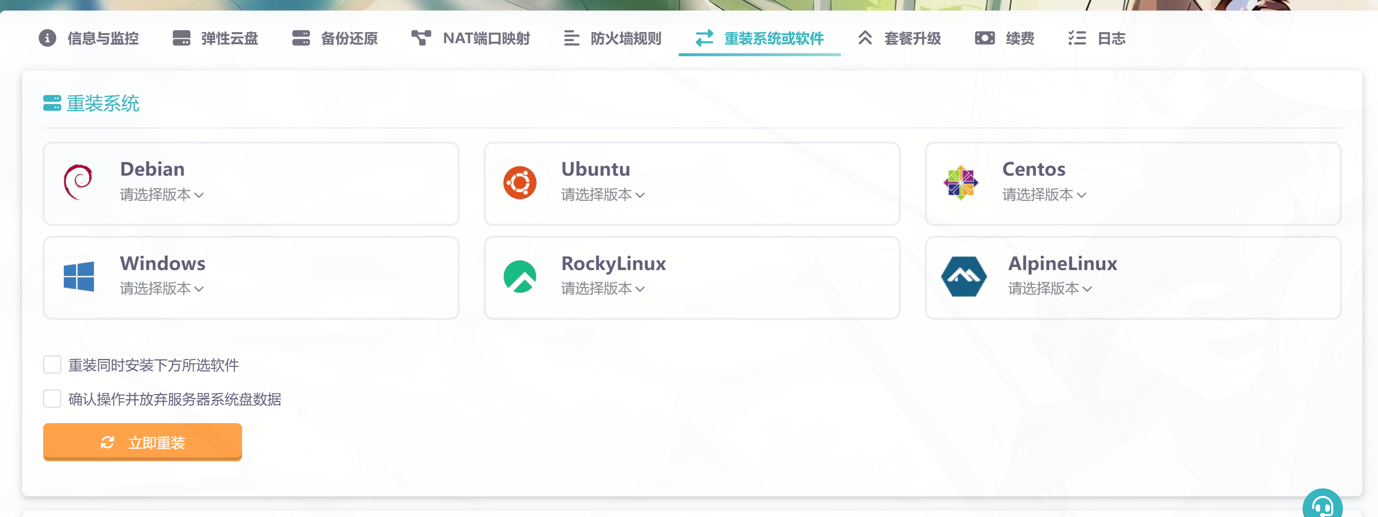Select the Centos system title
Screen dimensions: 1378x517
click(x=1034, y=169)
